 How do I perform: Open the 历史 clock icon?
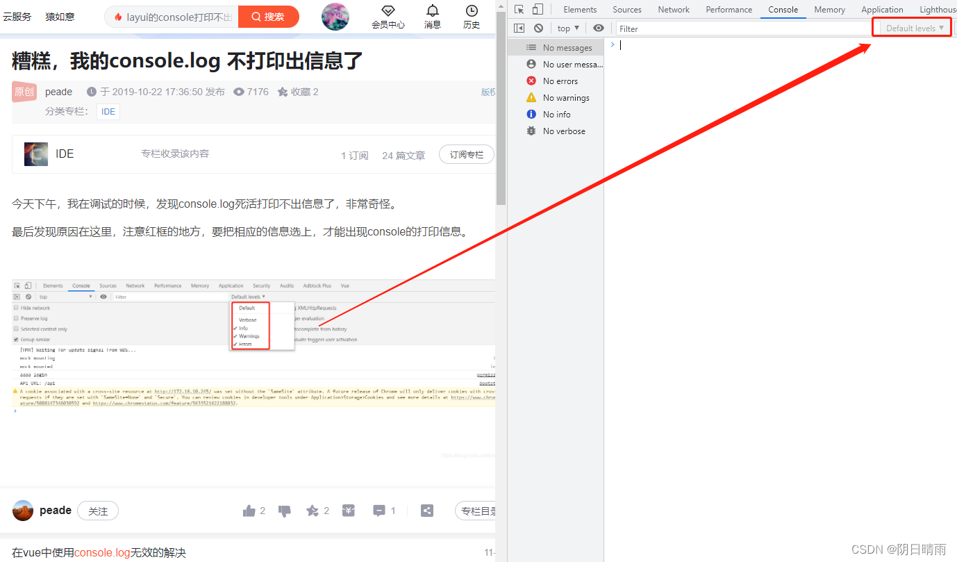click(472, 10)
